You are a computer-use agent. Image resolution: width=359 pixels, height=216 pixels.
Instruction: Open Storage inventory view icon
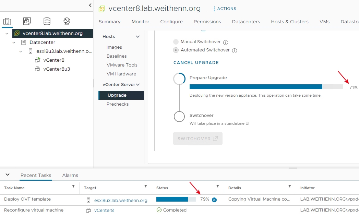point(47,21)
